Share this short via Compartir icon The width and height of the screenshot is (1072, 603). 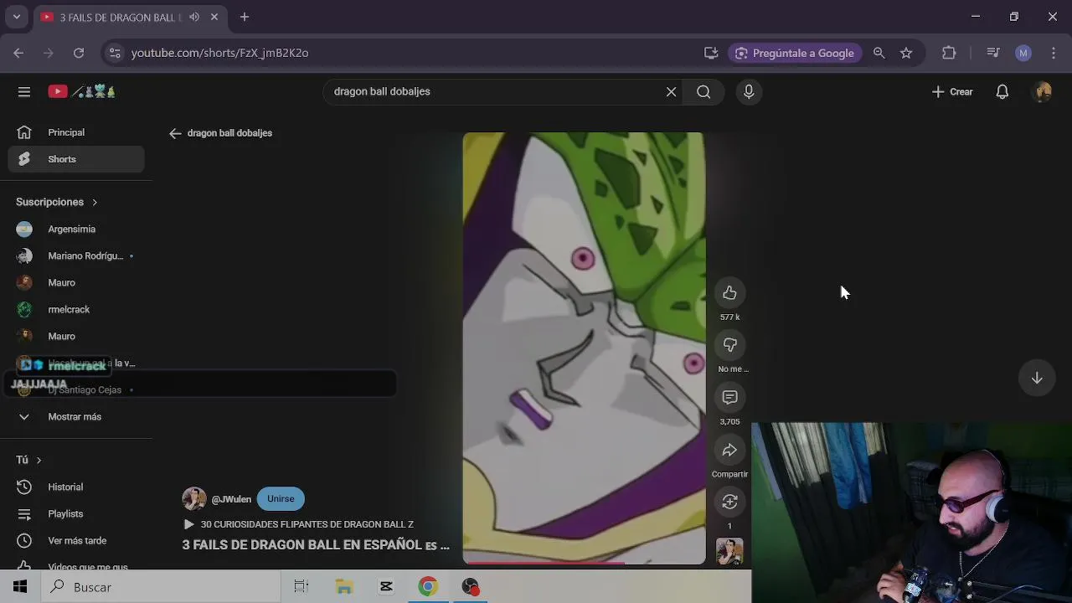click(729, 450)
